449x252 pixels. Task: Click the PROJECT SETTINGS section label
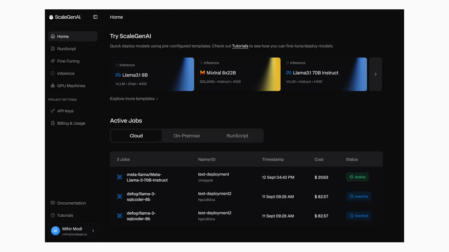[x=62, y=100]
